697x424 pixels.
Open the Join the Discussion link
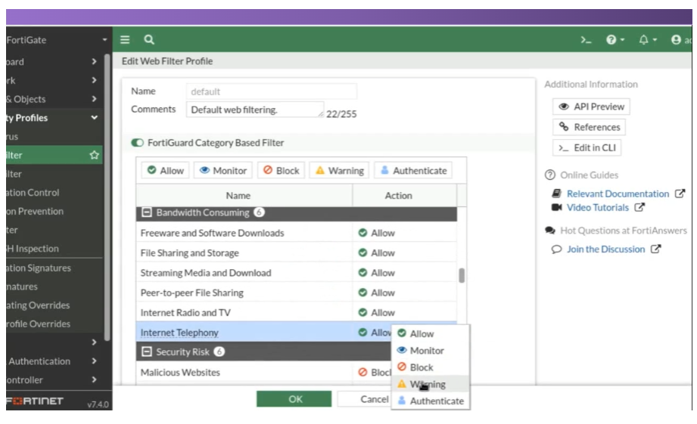pyautogui.click(x=605, y=249)
